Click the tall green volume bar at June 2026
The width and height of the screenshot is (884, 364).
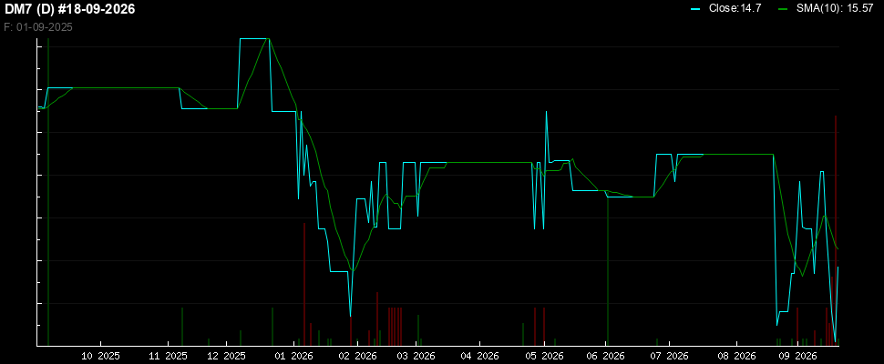click(608, 268)
